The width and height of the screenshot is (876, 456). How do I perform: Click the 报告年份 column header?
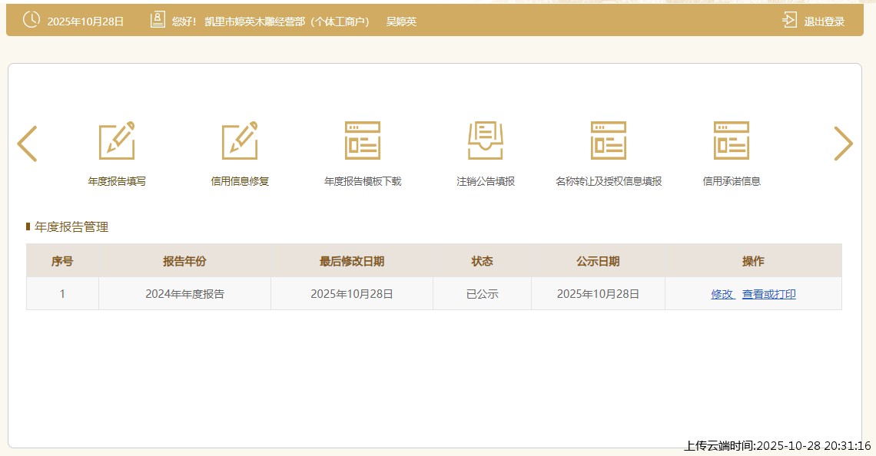pyautogui.click(x=184, y=261)
